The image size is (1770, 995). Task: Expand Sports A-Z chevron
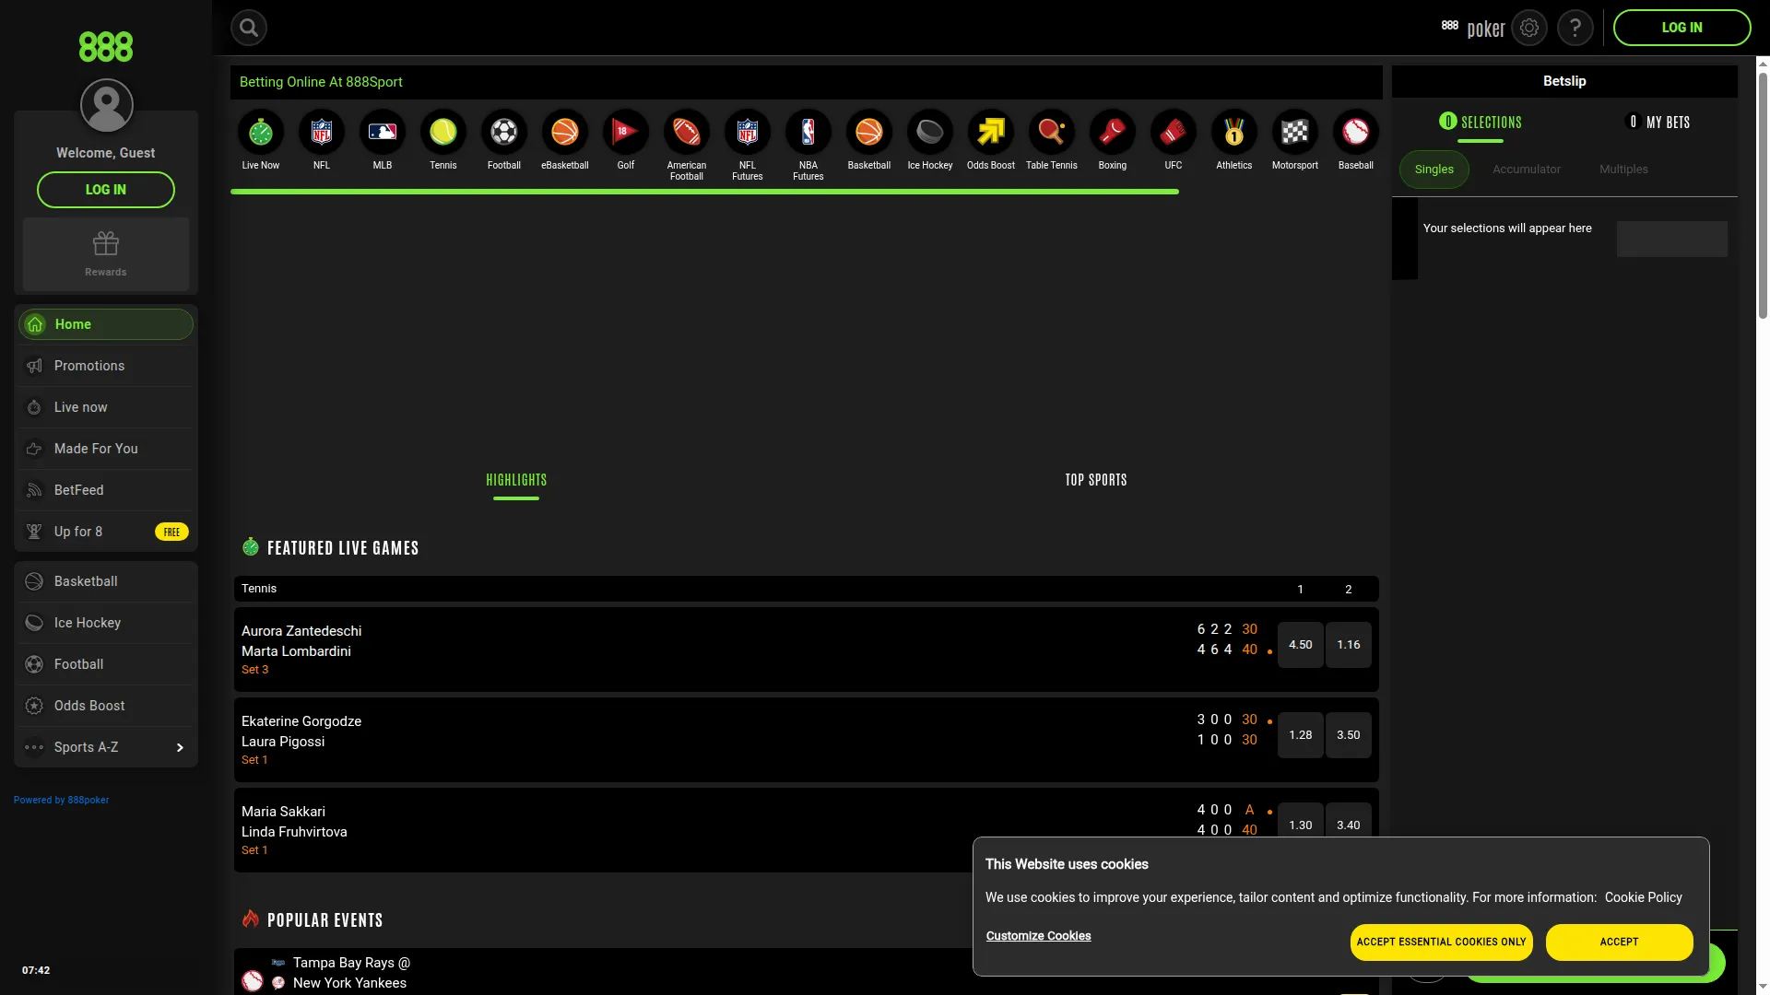point(180,747)
